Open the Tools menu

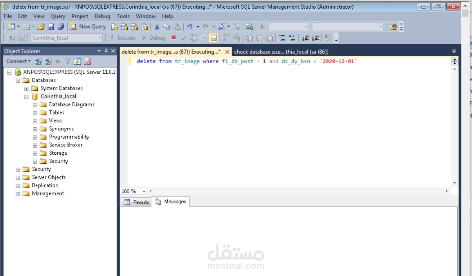coord(123,16)
